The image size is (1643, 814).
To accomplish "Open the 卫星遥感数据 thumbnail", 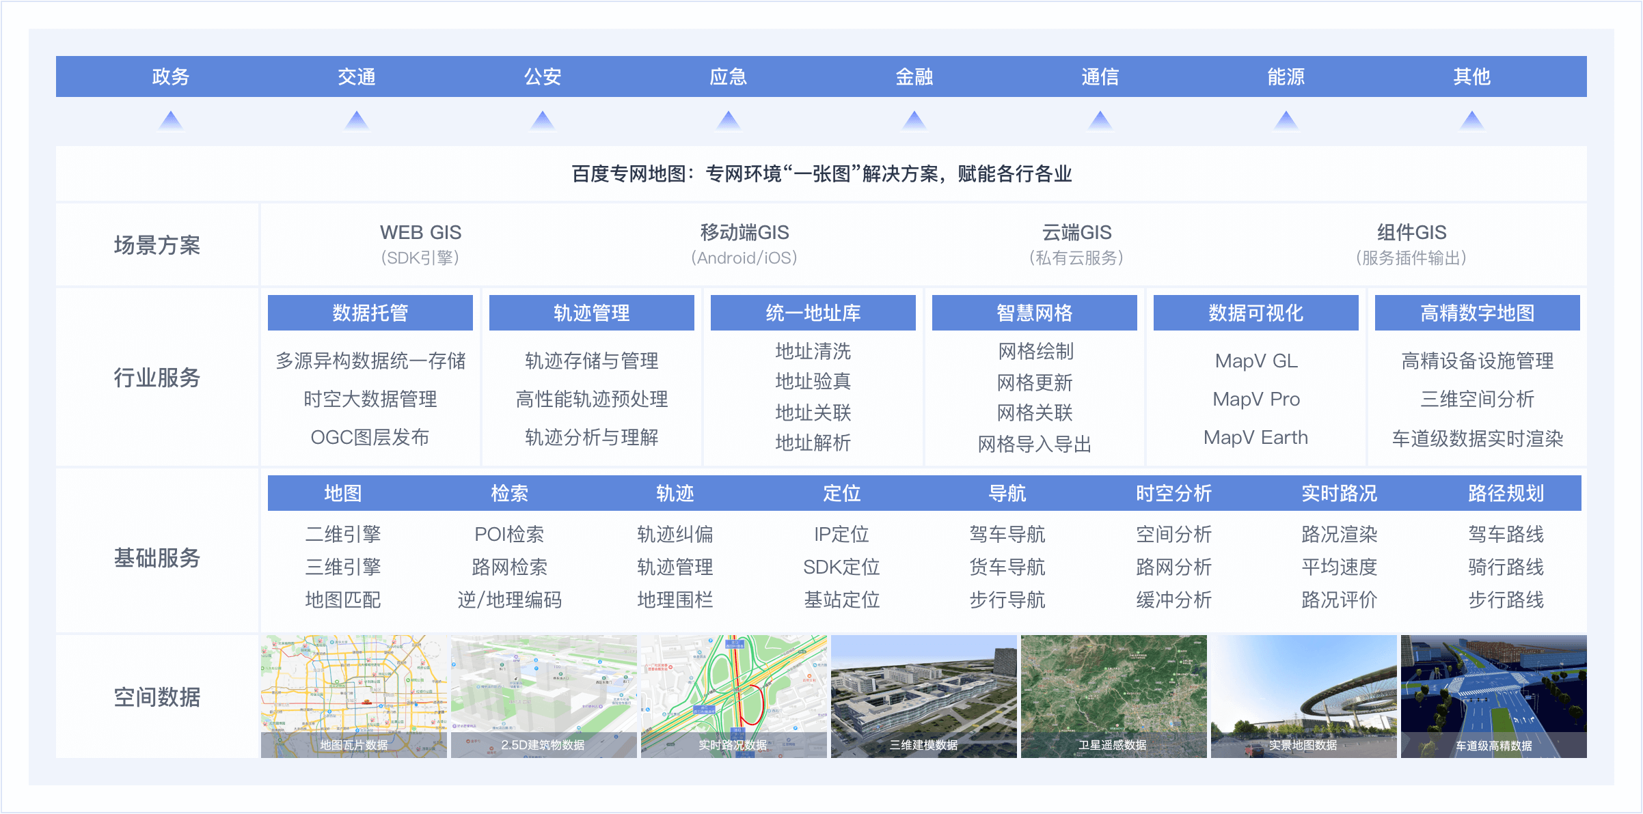I will (x=1114, y=697).
